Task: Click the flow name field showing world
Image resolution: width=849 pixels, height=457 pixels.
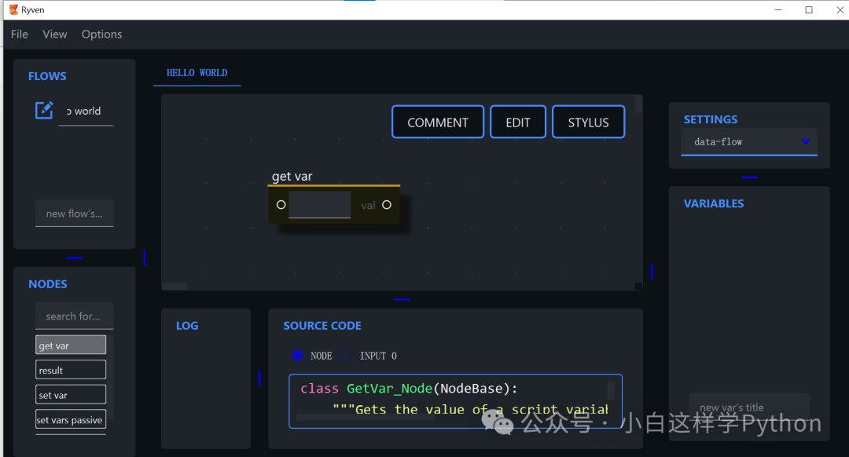Action: (x=86, y=112)
